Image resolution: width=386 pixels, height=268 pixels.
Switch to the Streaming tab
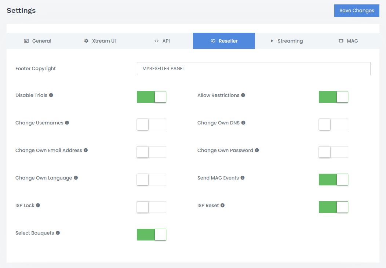[286, 41]
